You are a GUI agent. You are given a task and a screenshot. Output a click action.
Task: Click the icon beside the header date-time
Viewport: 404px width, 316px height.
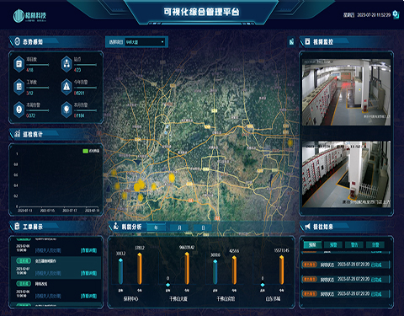[396, 14]
